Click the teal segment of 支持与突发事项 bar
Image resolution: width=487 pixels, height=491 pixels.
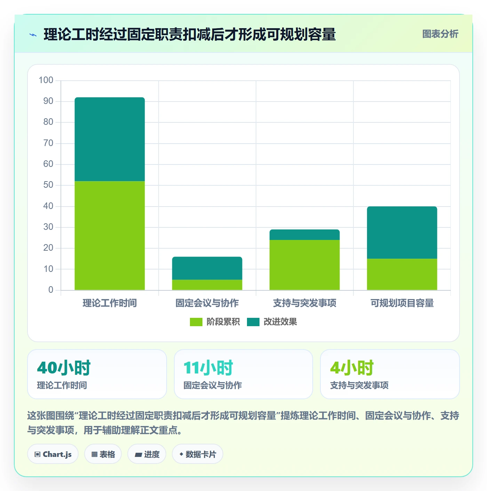304,235
